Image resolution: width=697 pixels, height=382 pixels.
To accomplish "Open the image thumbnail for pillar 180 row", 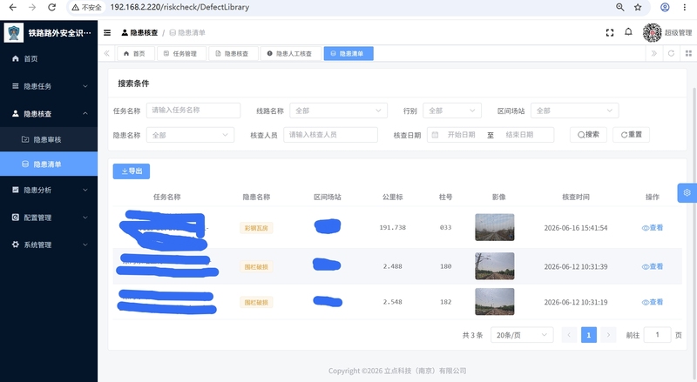I will 495,266.
